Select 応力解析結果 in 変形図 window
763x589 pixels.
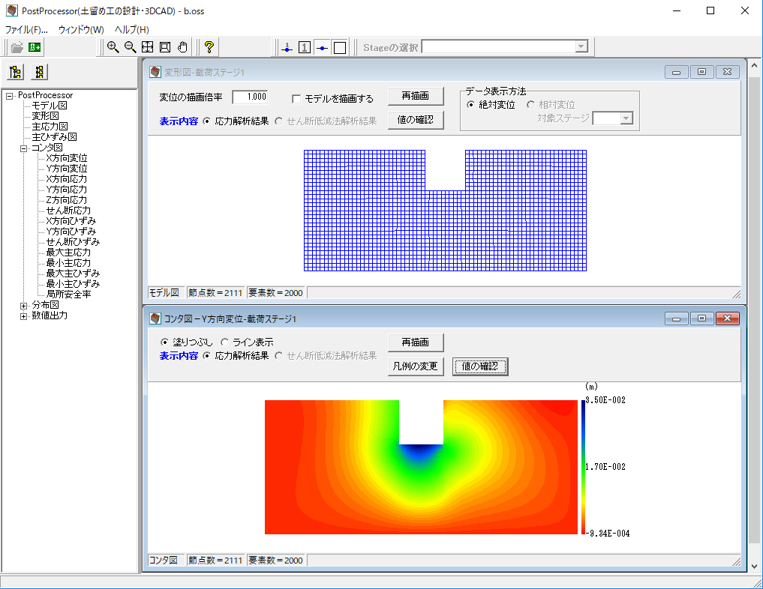[207, 121]
